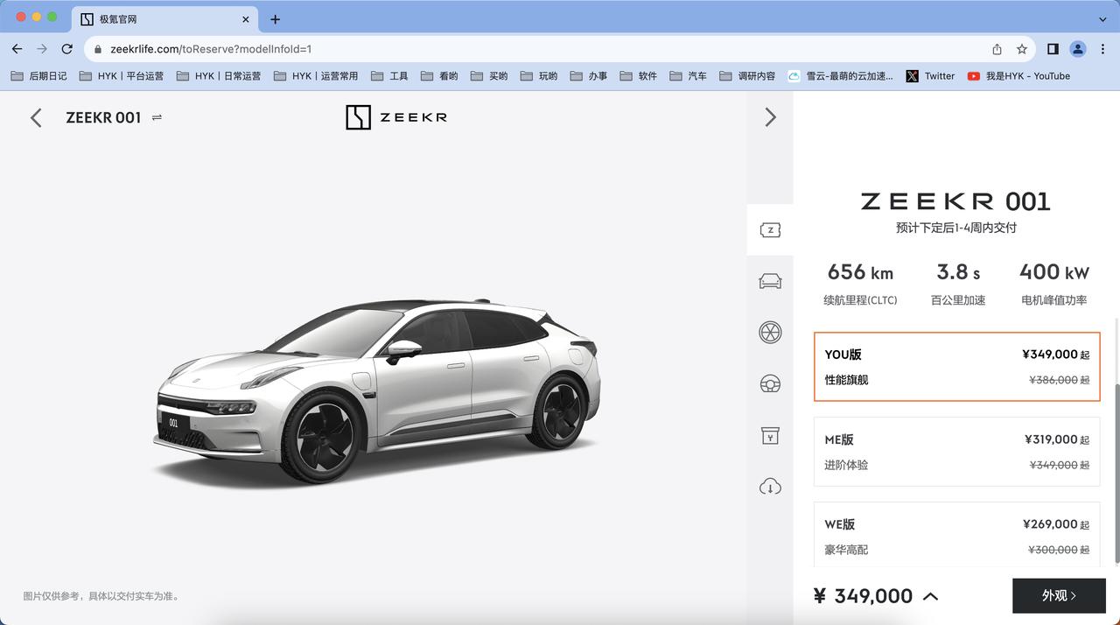
Task: View site information lock icon
Action: coord(98,49)
